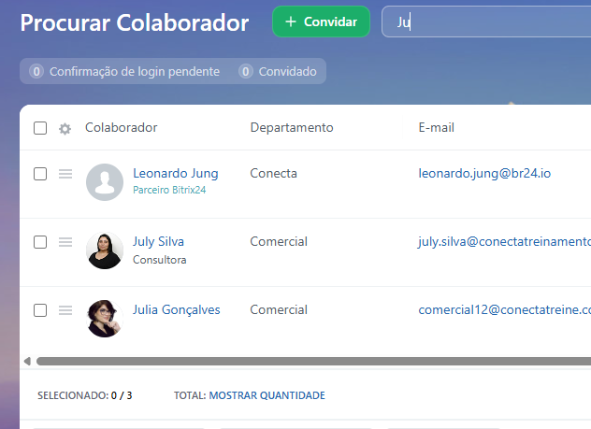Sort by the Colaborador column header
The height and width of the screenshot is (429, 591).
pos(122,128)
